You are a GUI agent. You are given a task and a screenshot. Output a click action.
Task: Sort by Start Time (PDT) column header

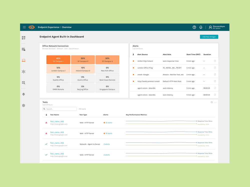(193, 54)
